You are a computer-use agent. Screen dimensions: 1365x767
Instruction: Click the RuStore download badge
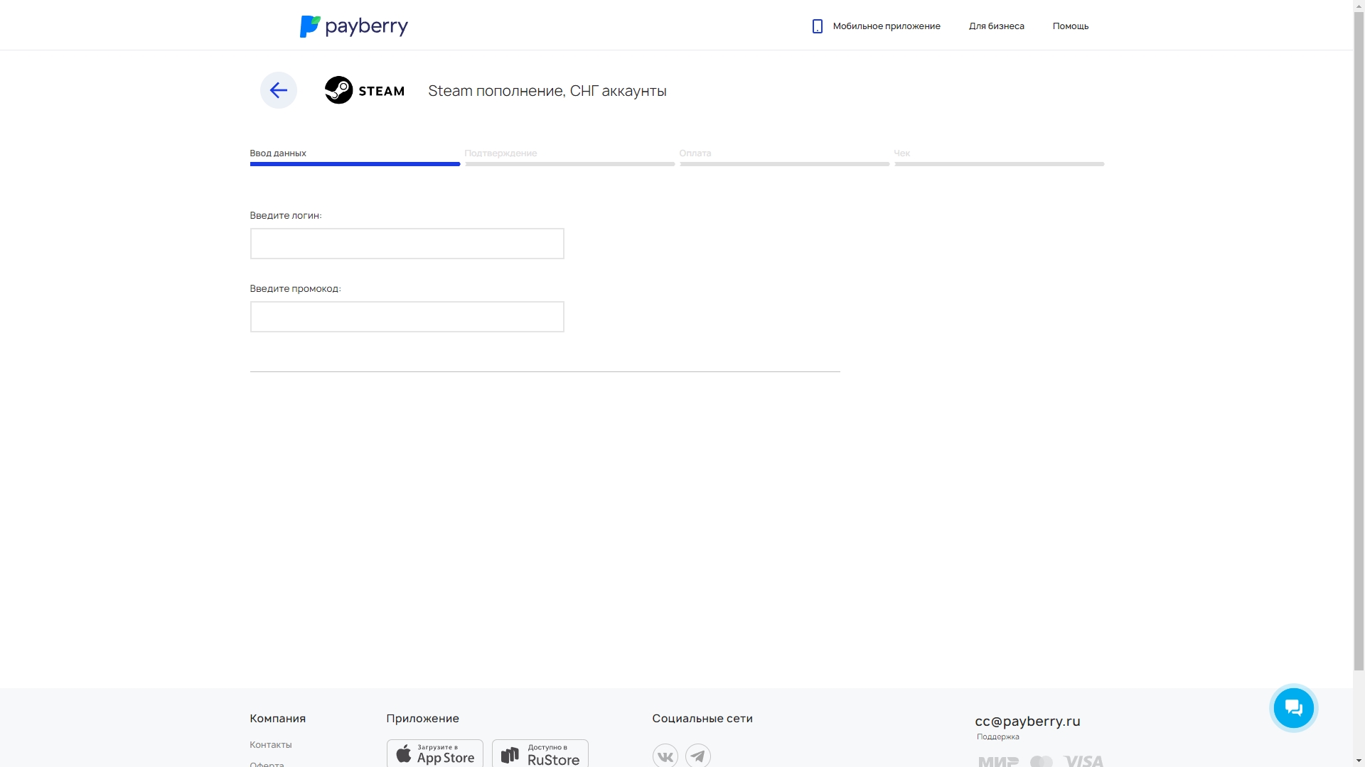(540, 754)
